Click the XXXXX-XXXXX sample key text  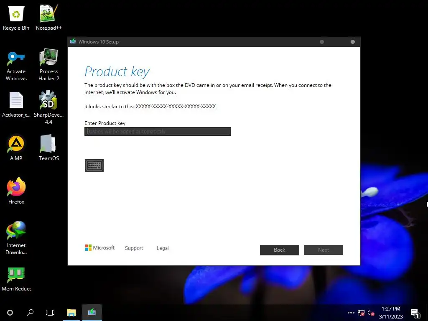[x=176, y=107]
